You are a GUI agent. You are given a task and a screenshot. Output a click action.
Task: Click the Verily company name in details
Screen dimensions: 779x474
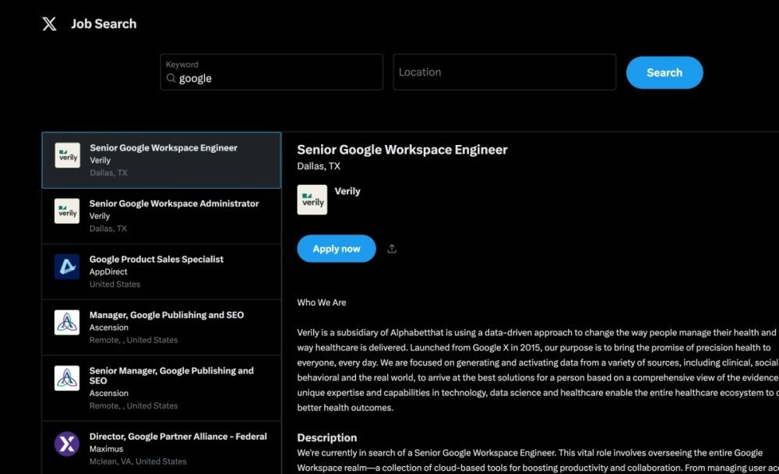[347, 191]
